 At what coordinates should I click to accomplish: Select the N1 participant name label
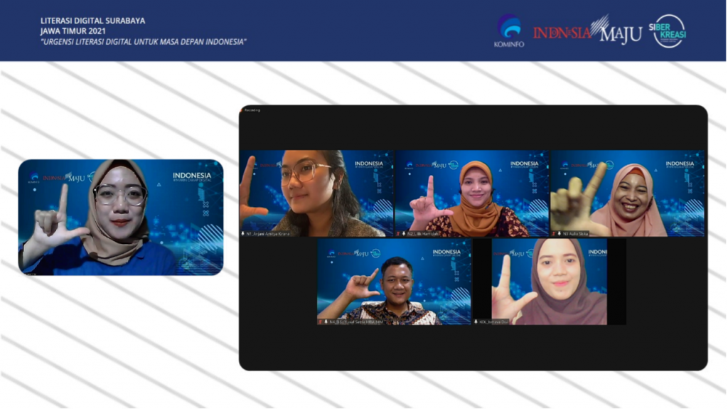point(270,233)
